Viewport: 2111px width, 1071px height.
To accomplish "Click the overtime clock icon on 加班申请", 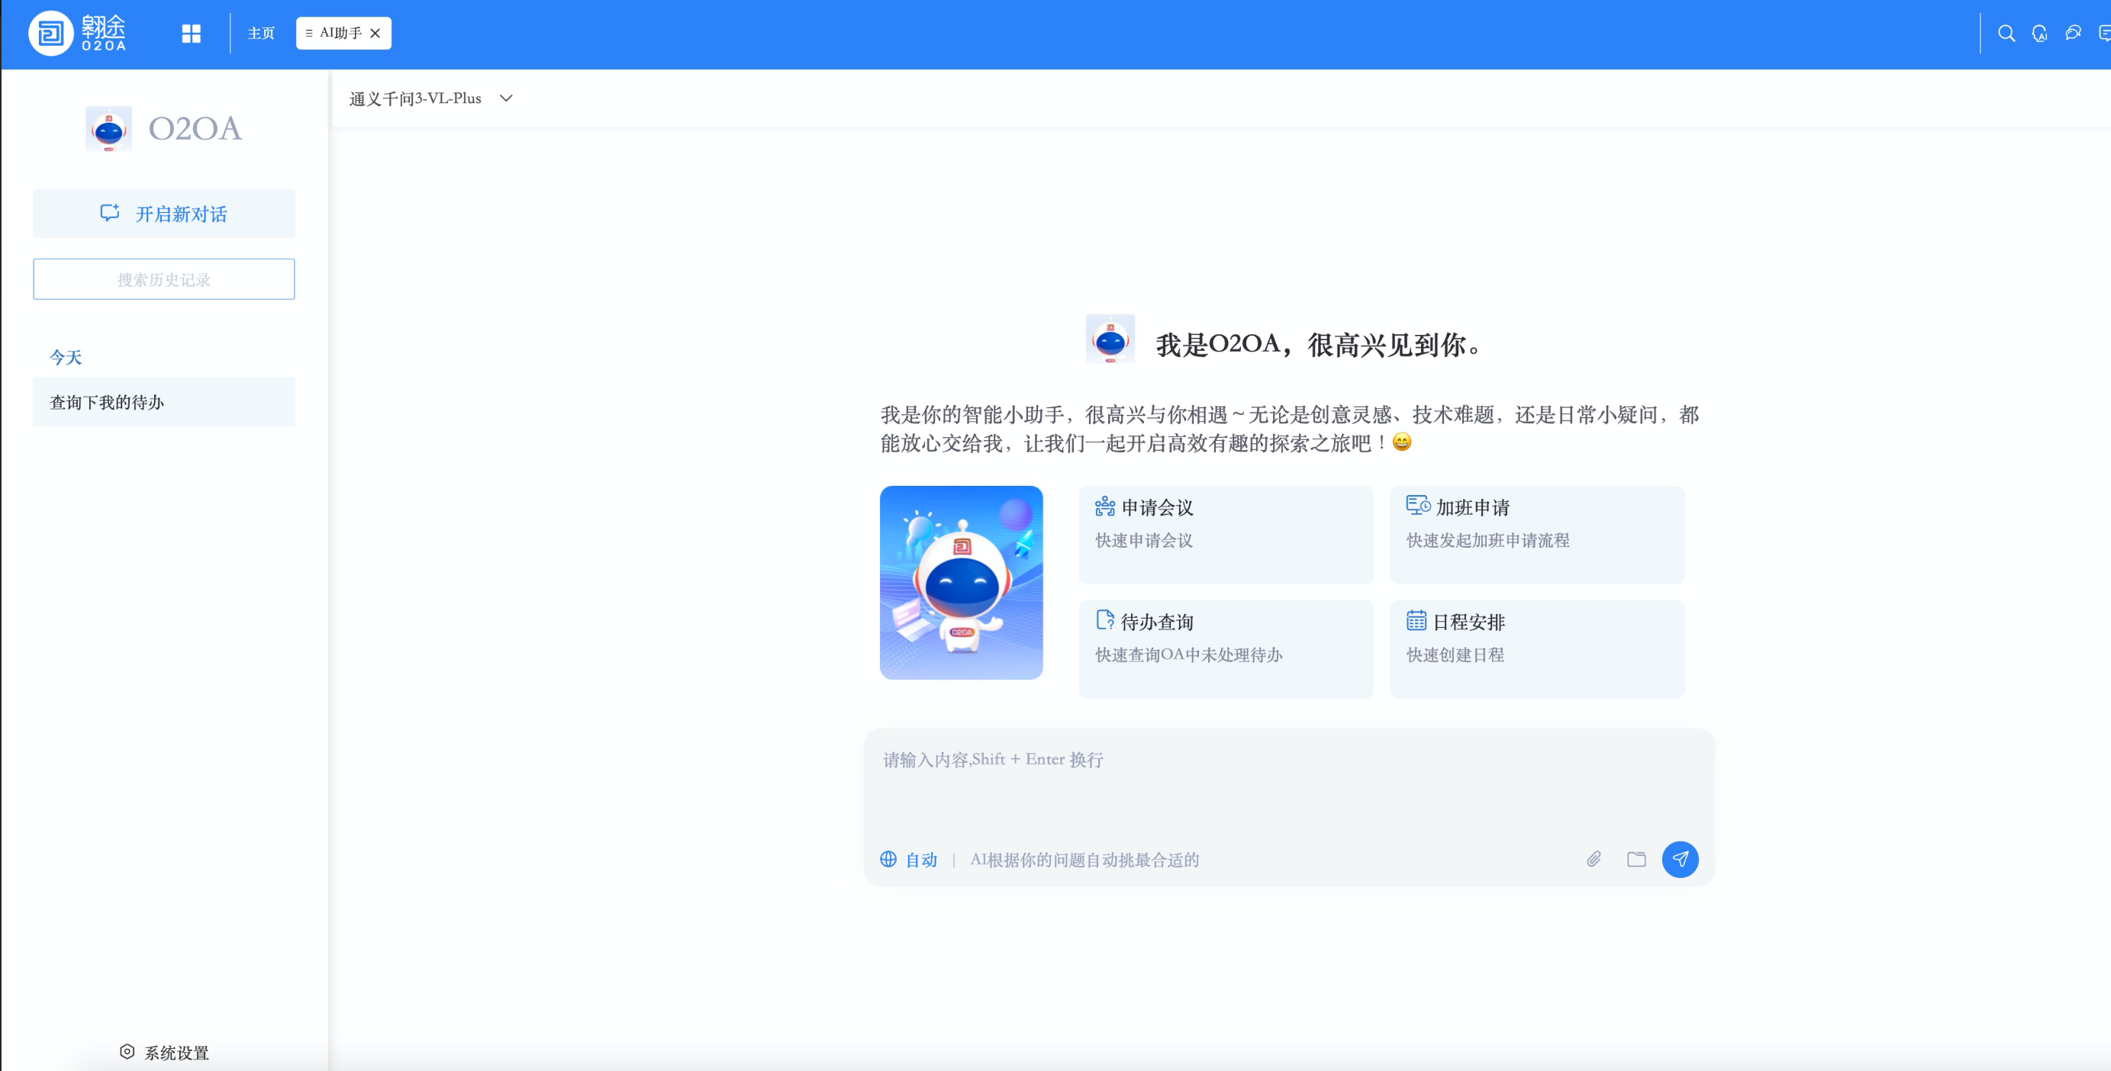I will pyautogui.click(x=1419, y=505).
